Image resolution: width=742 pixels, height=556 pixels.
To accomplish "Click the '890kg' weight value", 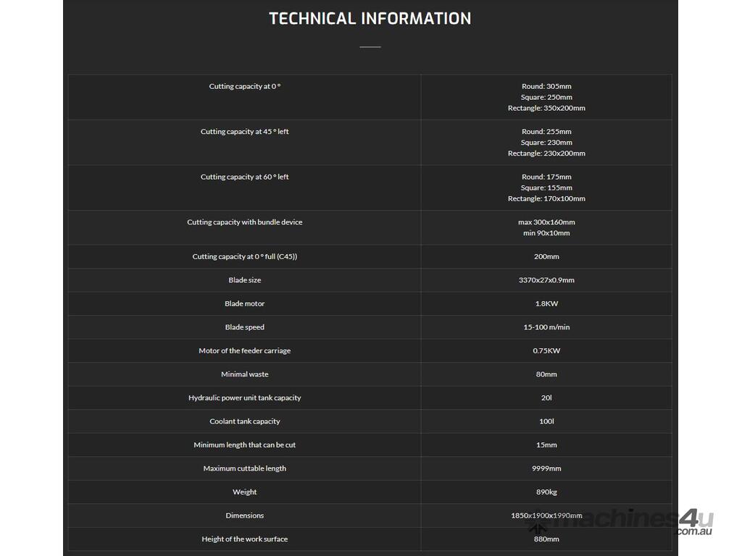I will [546, 492].
